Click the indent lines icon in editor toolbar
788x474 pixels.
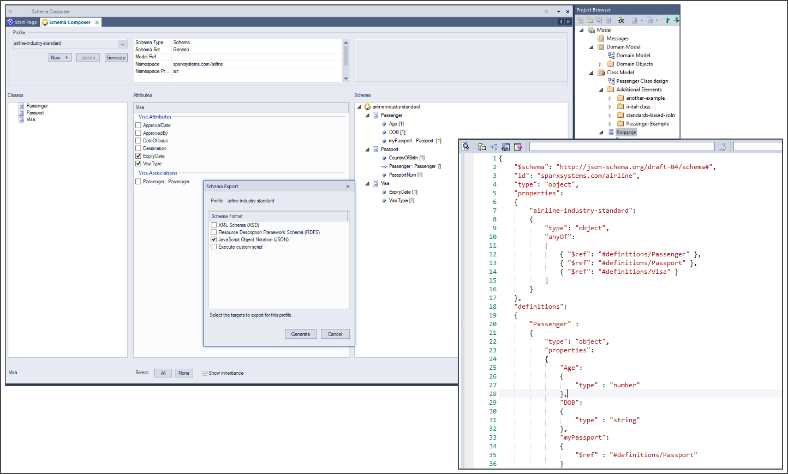tap(493, 147)
